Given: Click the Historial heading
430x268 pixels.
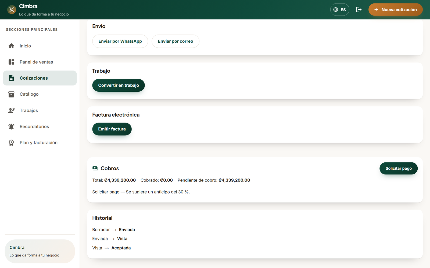Looking at the screenshot, I should [102, 218].
